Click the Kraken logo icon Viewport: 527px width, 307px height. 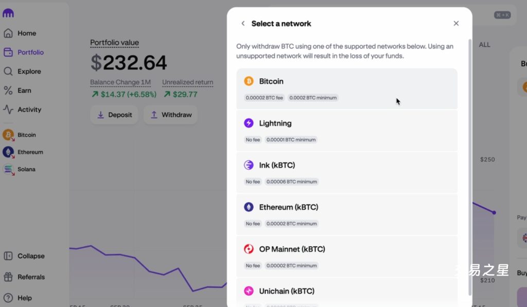click(x=8, y=13)
